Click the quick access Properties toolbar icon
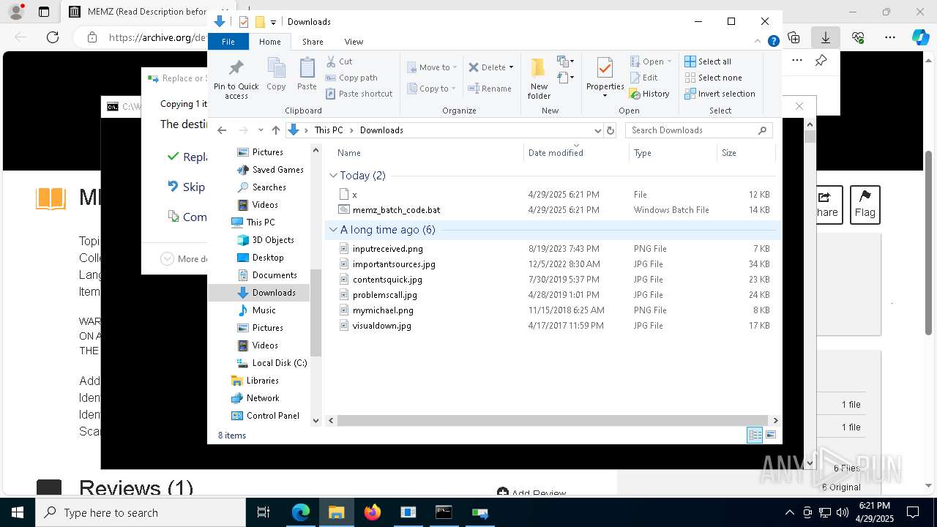 244,22
